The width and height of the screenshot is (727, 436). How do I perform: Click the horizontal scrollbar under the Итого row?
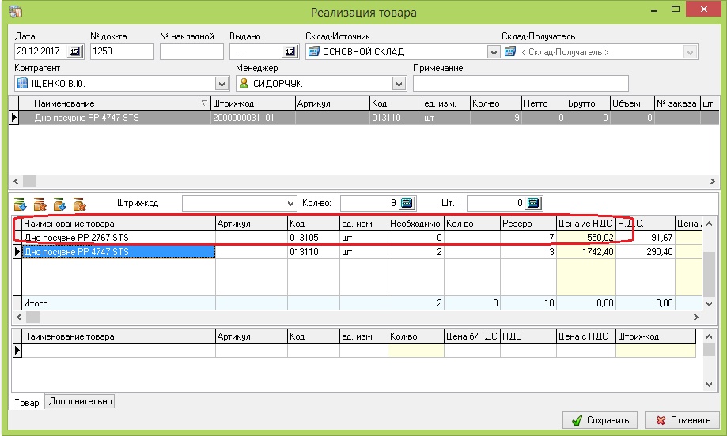356,317
